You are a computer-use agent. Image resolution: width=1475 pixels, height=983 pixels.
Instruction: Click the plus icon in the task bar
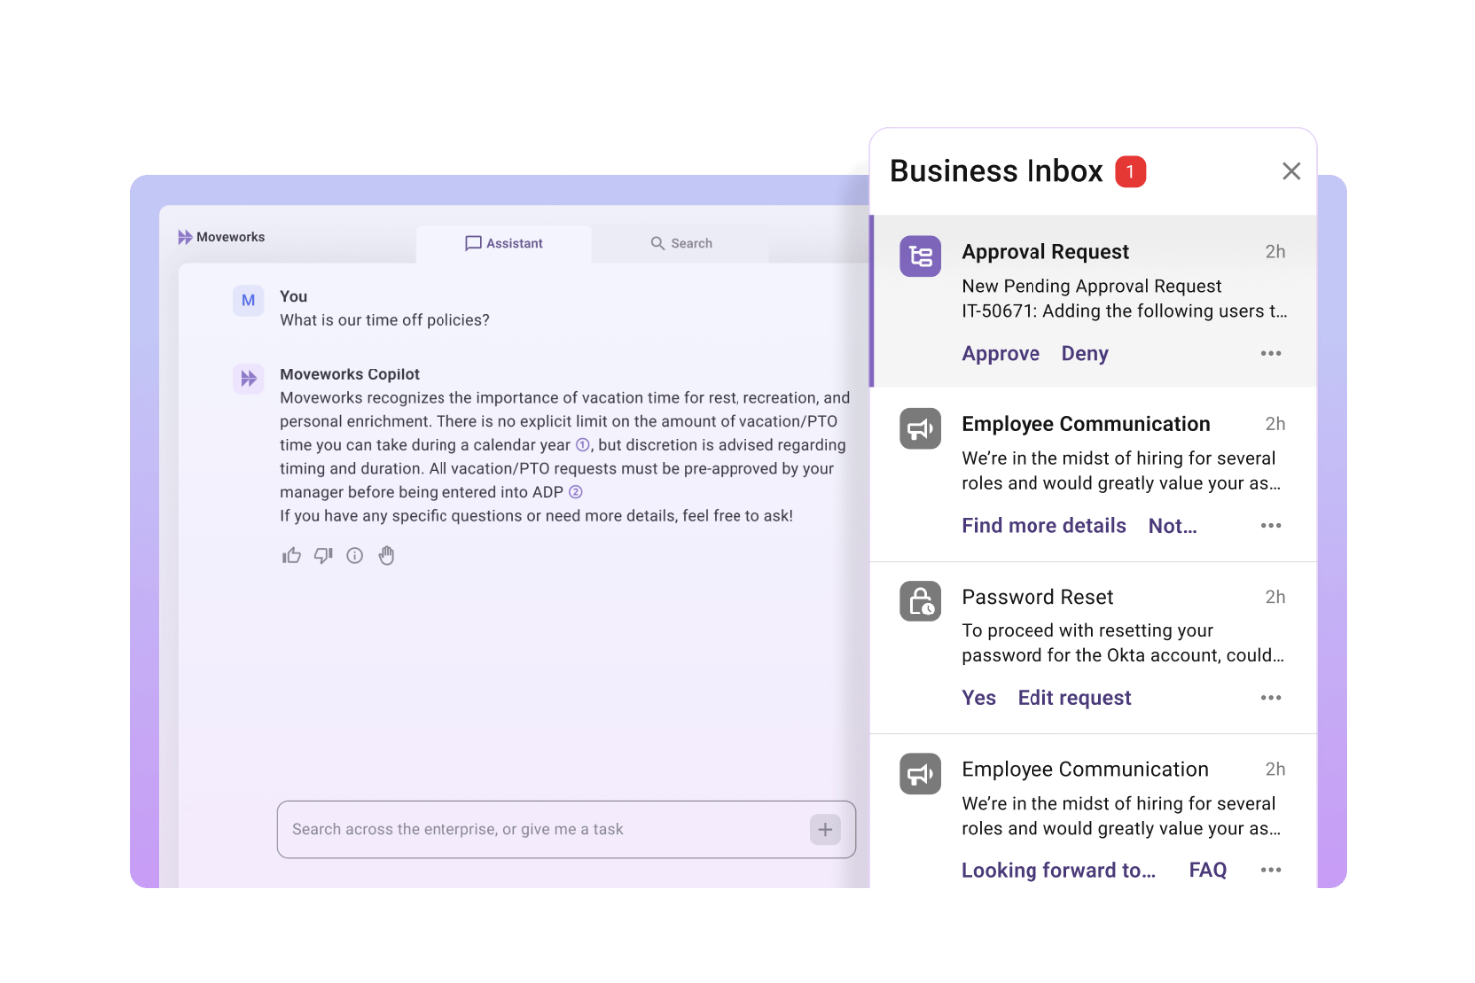pos(825,828)
